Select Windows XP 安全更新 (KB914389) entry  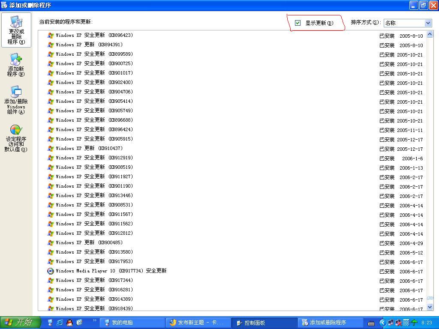pos(94,299)
